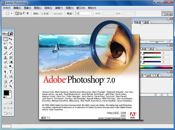Screen dimensions: 175x130
Task: Open Adobe Online from toolbox header
Action: pyautogui.click(x=8, y=34)
